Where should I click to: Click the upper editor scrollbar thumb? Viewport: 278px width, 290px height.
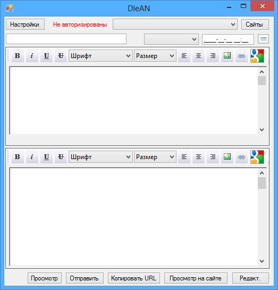(262, 81)
